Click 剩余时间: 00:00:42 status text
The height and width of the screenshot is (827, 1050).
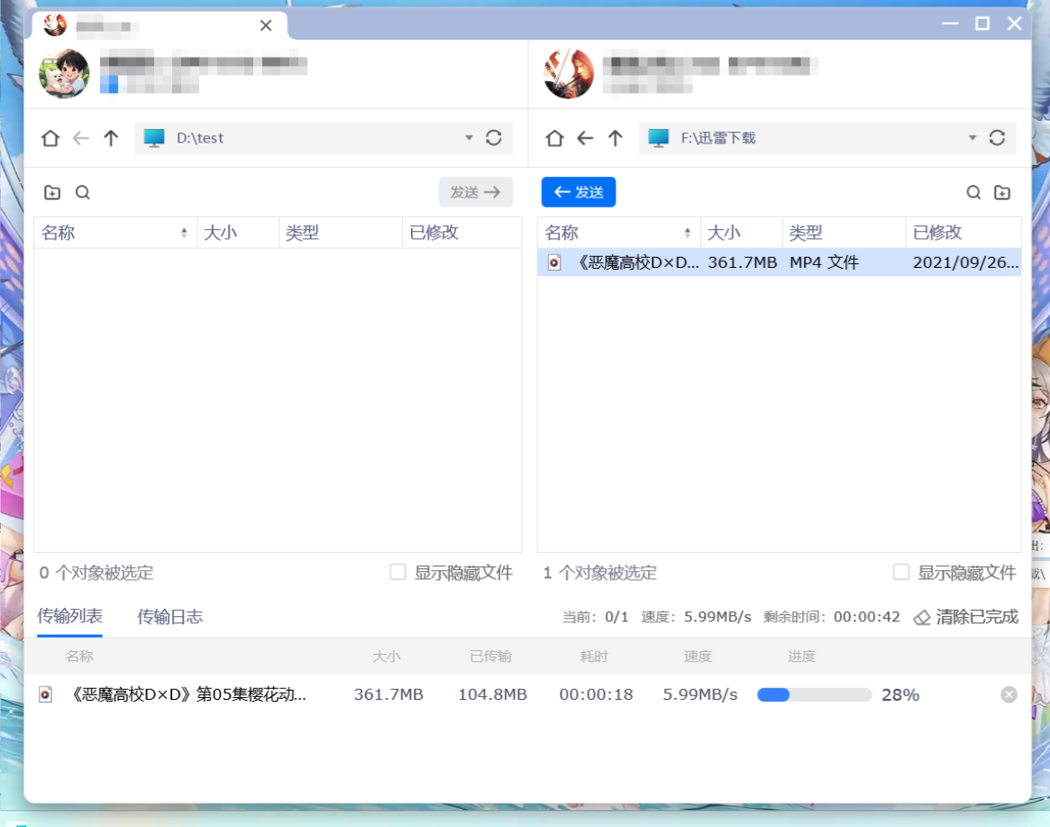coord(832,617)
